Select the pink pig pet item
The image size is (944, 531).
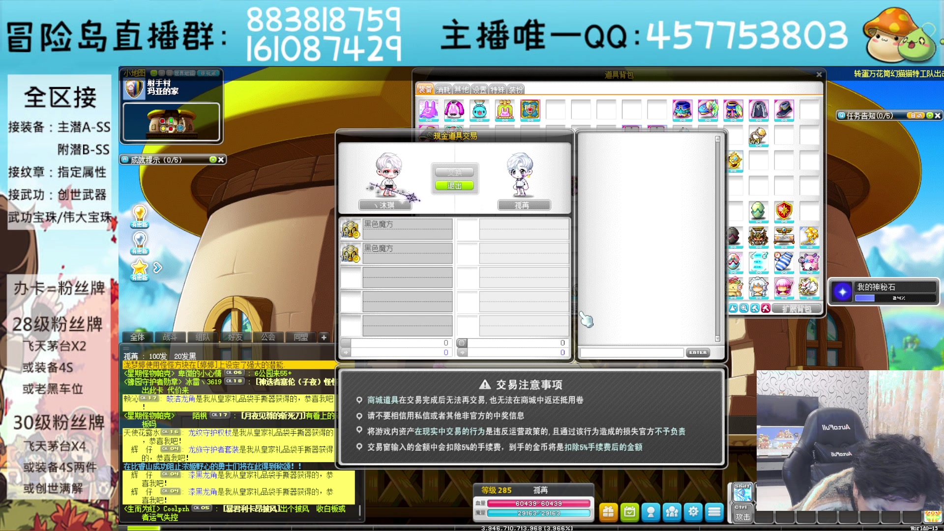point(809,262)
